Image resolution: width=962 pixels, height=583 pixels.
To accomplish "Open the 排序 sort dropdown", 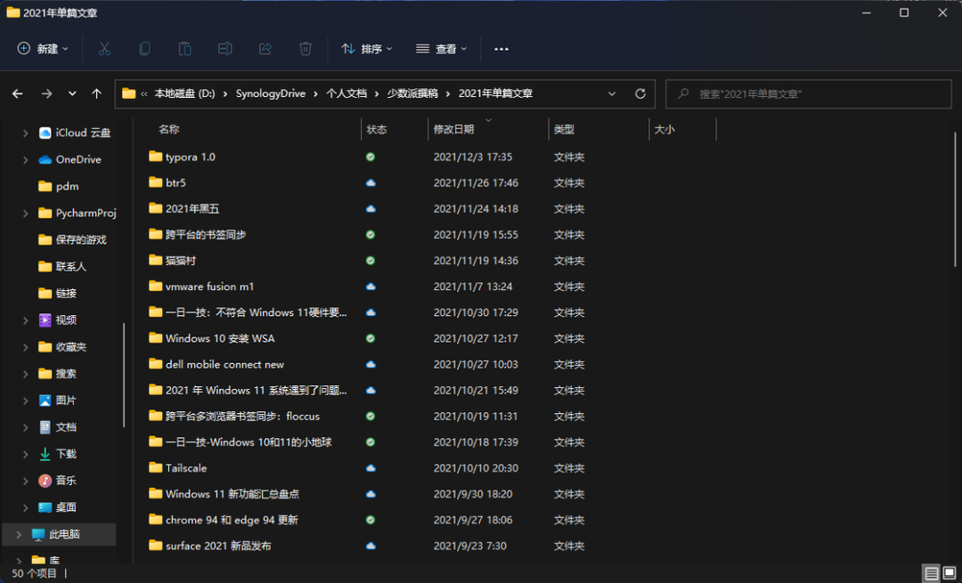I will (x=367, y=48).
